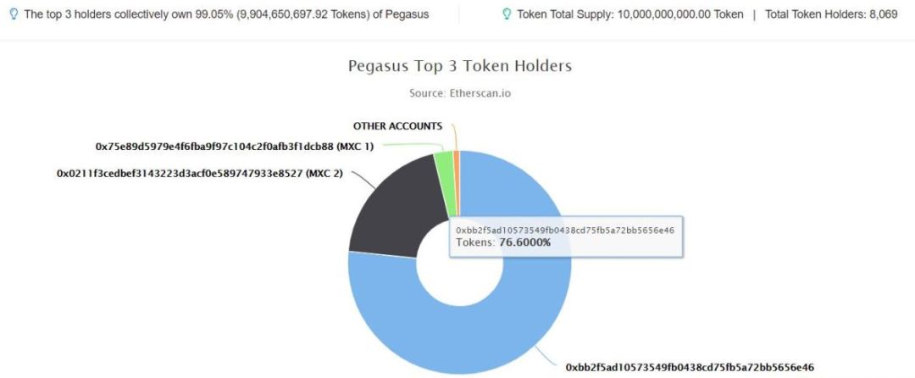
Task: Click the donut chart center hole
Action: click(x=460, y=263)
